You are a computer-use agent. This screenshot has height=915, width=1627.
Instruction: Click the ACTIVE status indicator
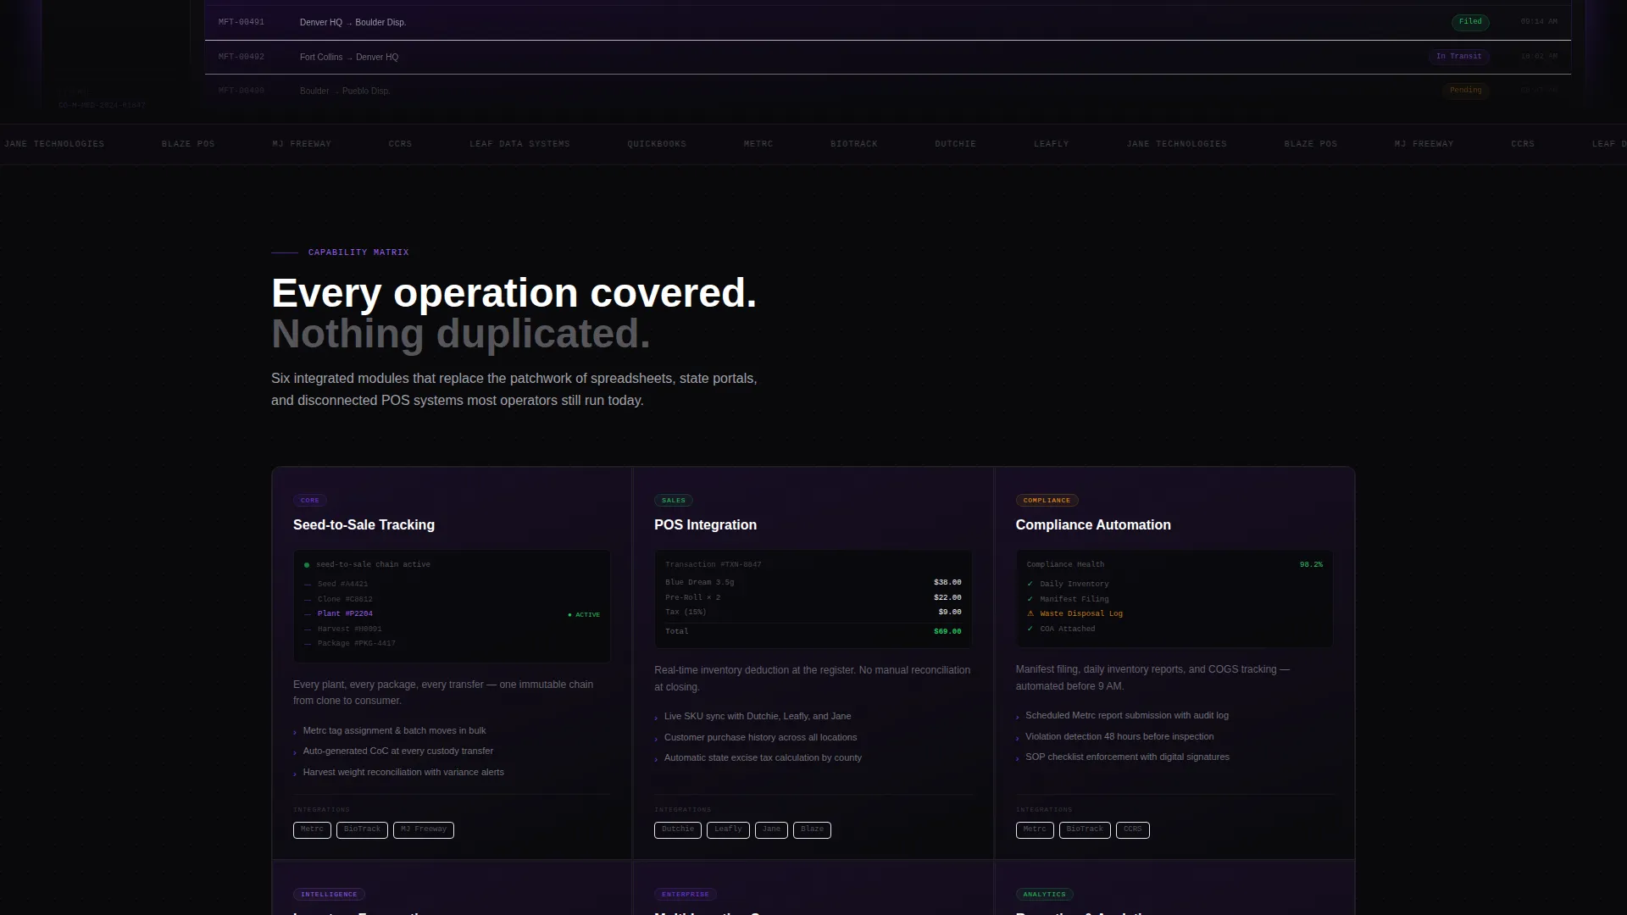pyautogui.click(x=584, y=615)
